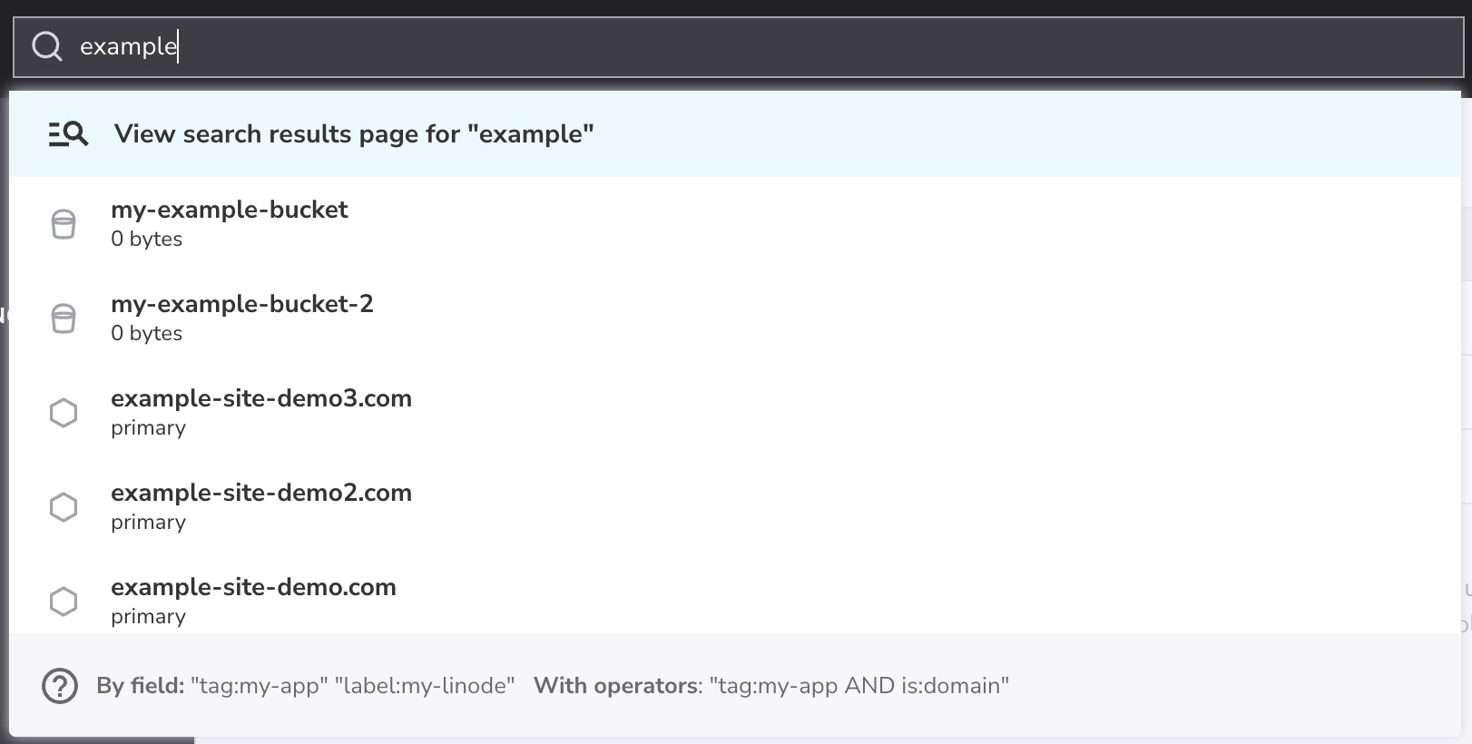Focus the search field containing "example"
Image resolution: width=1472 pixels, height=744 pixels.
(x=726, y=46)
